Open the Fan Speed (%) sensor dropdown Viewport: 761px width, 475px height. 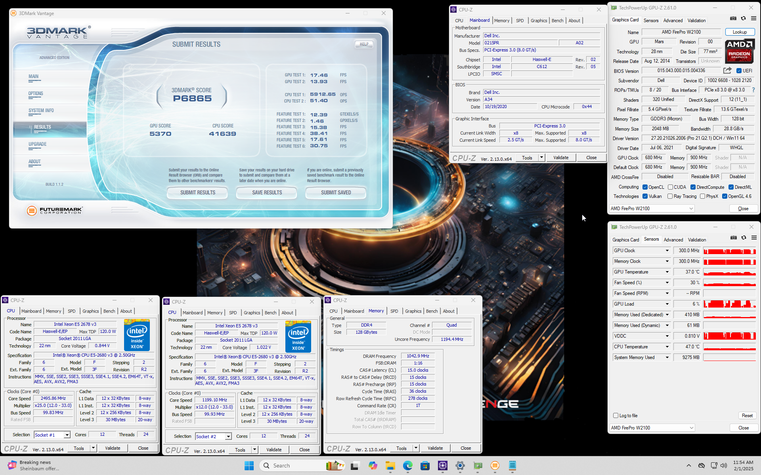tap(667, 283)
